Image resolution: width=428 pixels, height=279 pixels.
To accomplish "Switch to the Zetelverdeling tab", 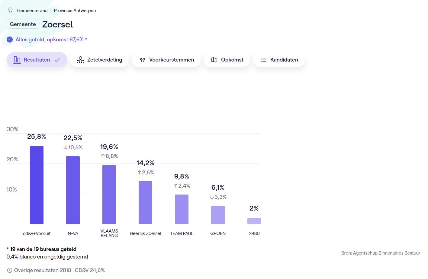I will tap(99, 60).
